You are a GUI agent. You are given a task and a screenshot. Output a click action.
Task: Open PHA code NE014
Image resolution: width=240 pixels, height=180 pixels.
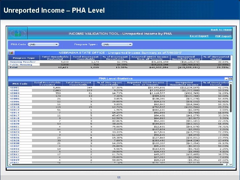14,113
